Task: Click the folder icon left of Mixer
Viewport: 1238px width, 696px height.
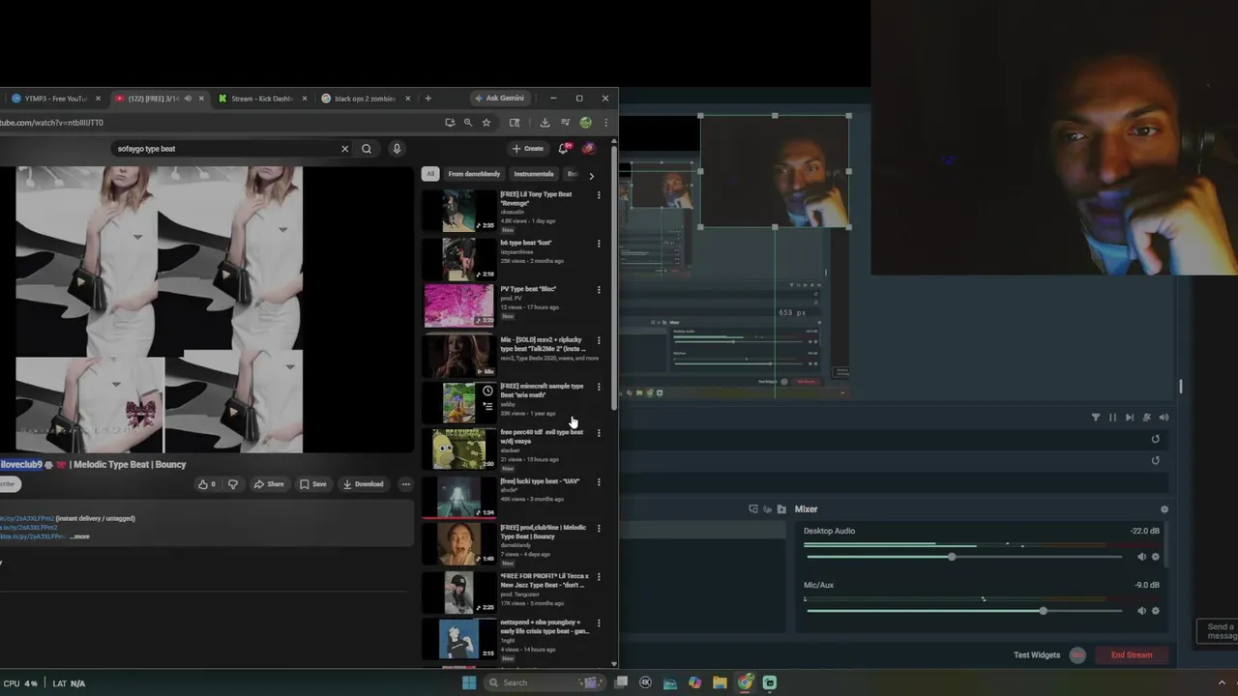Action: (x=781, y=509)
